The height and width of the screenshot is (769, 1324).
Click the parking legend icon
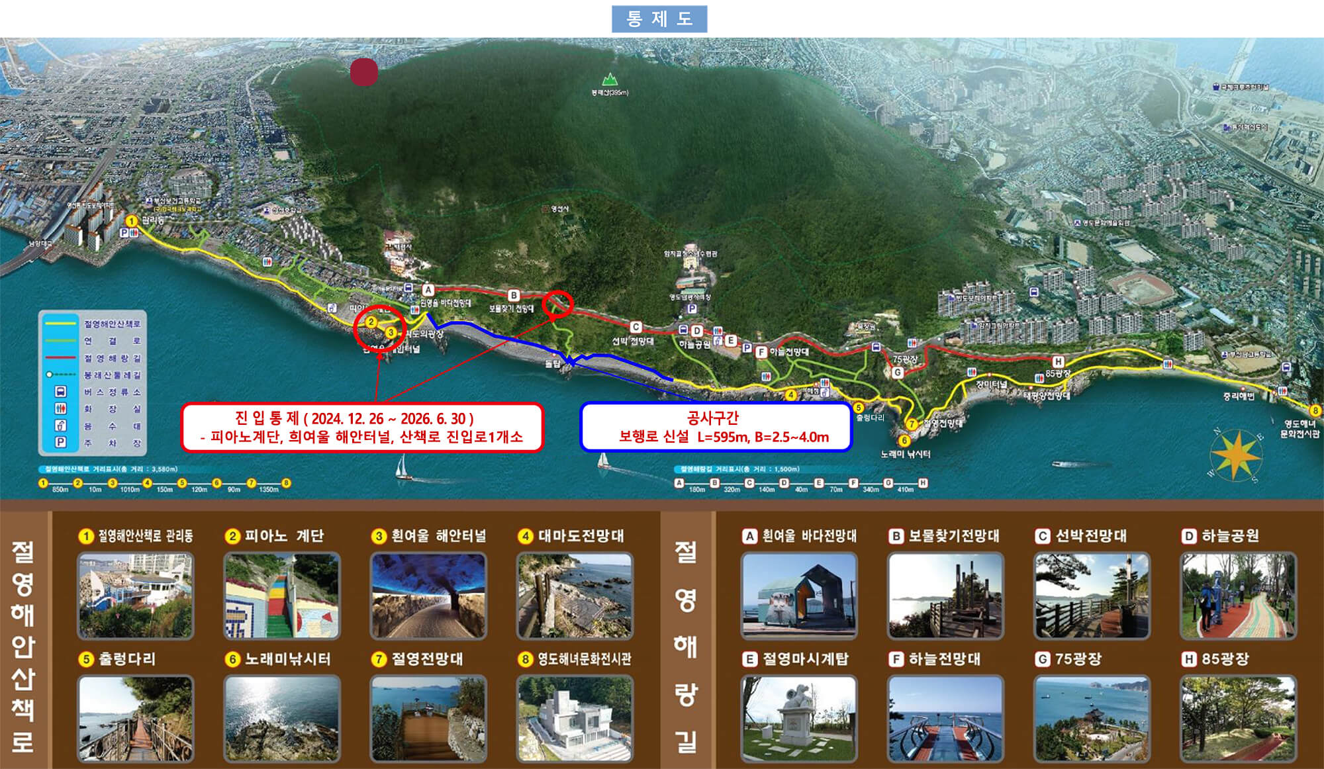[x=60, y=442]
